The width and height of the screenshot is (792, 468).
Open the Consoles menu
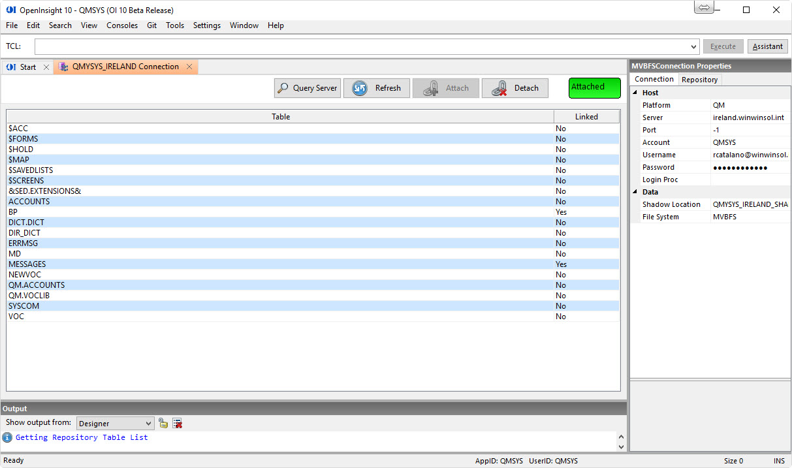[x=122, y=25]
